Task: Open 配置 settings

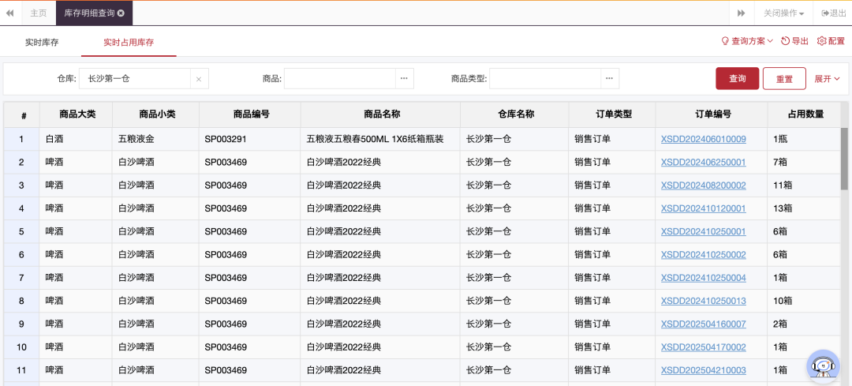Action: tap(831, 41)
